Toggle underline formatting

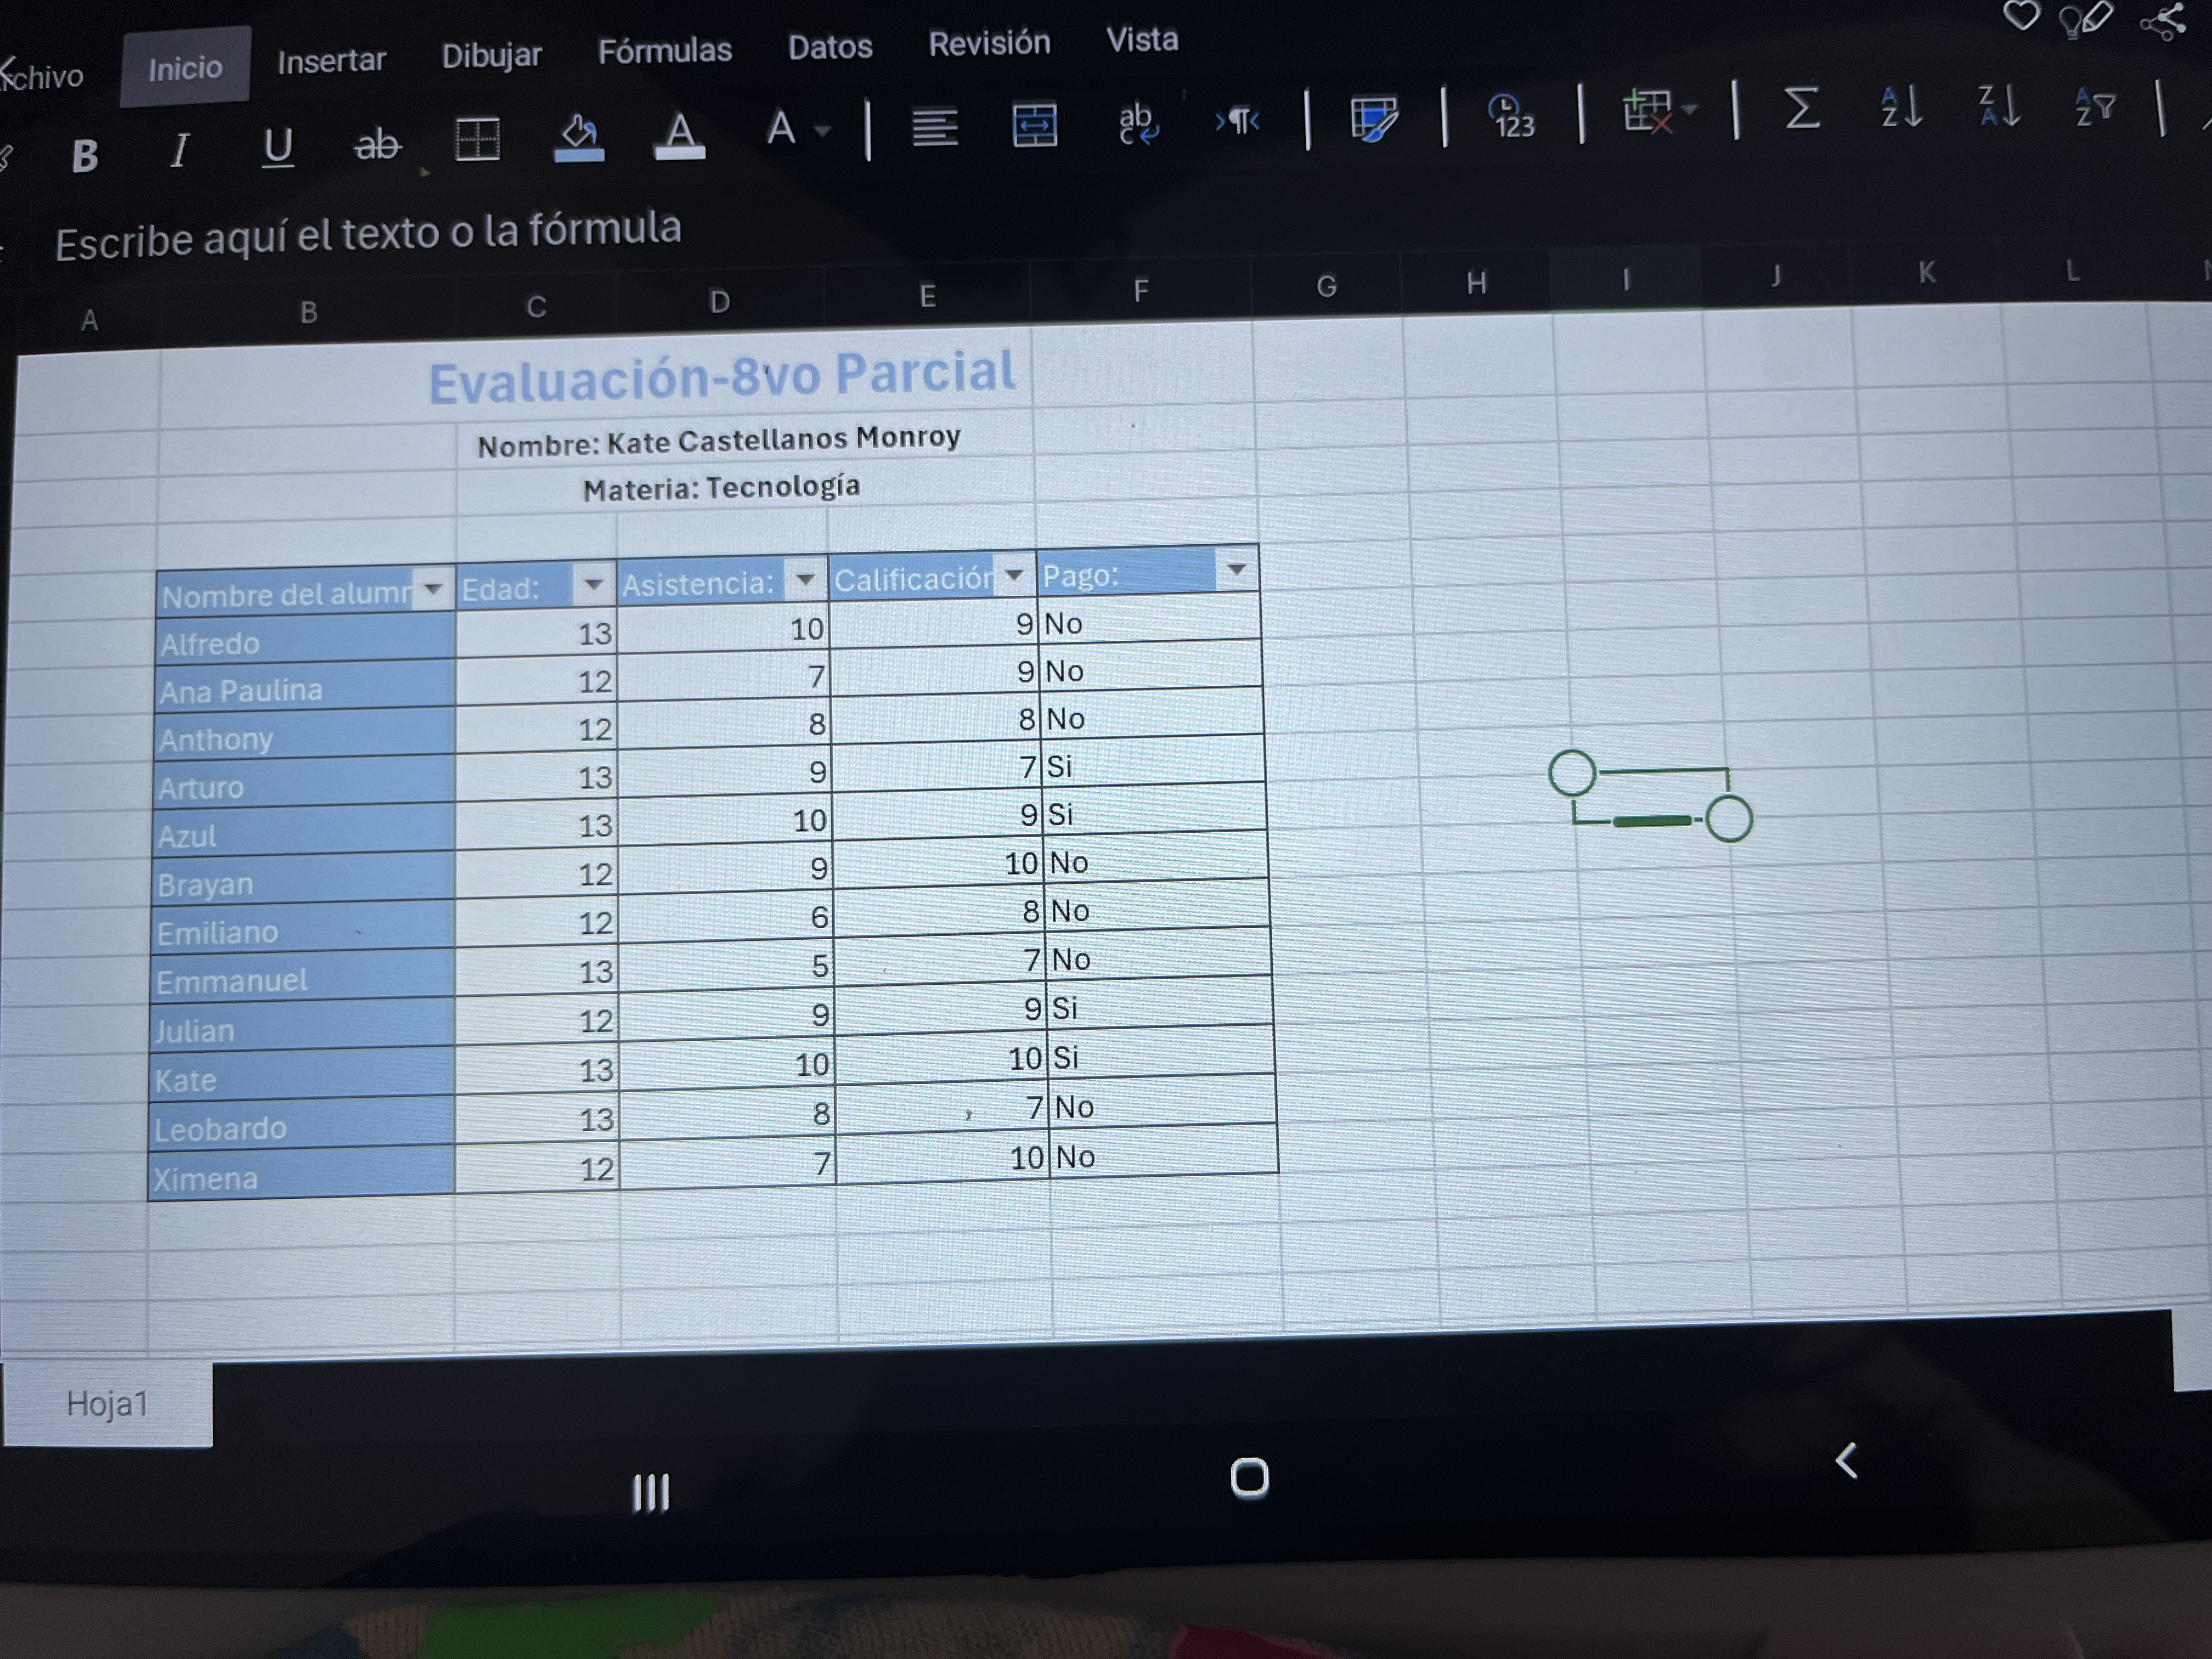tap(277, 147)
